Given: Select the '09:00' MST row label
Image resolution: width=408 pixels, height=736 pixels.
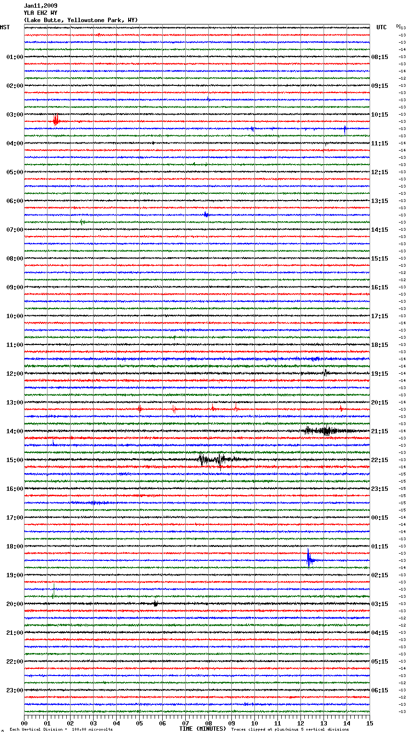Looking at the screenshot, I should [x=14, y=287].
